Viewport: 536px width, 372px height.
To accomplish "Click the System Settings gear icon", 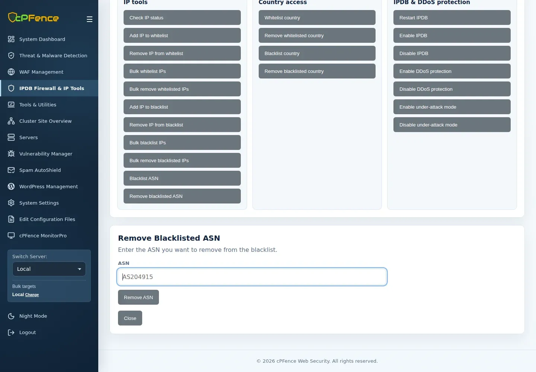I will (x=11, y=203).
